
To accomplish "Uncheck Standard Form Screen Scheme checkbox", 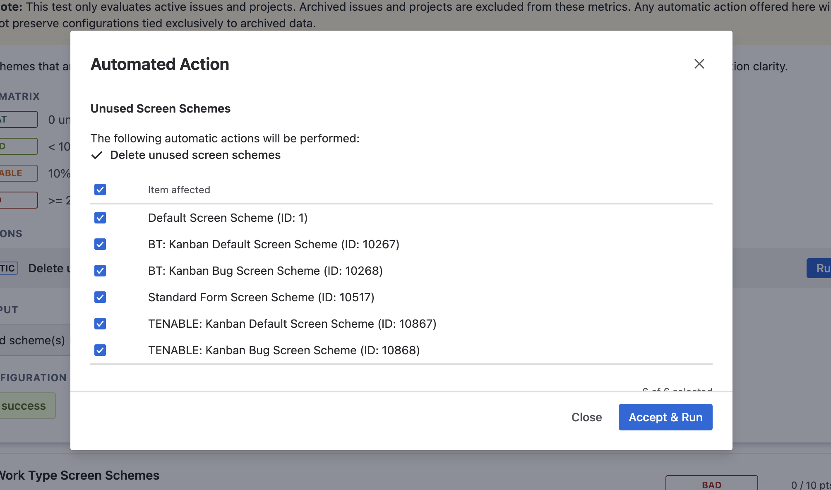I will click(x=100, y=297).
